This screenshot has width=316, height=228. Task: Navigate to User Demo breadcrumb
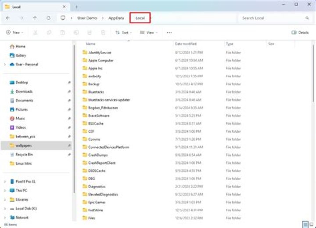pos(87,18)
